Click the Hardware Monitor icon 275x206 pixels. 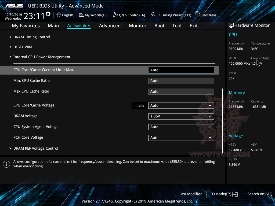[x=231, y=25]
